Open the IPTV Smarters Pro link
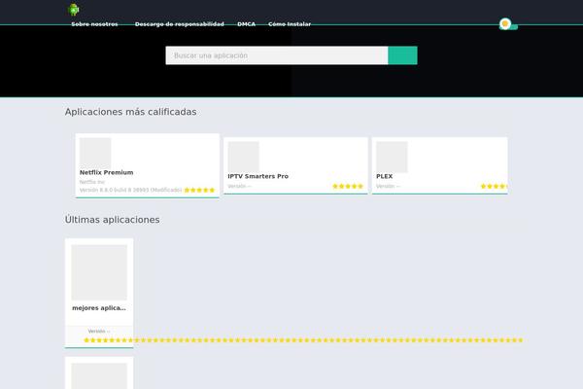The image size is (583, 389). pos(258,176)
